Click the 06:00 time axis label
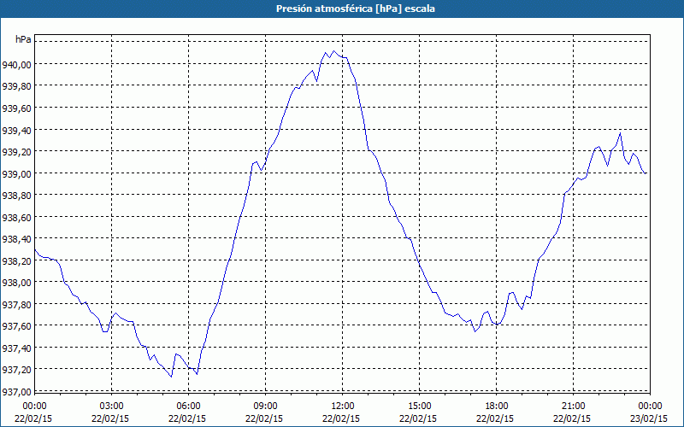684x427 pixels. click(188, 407)
